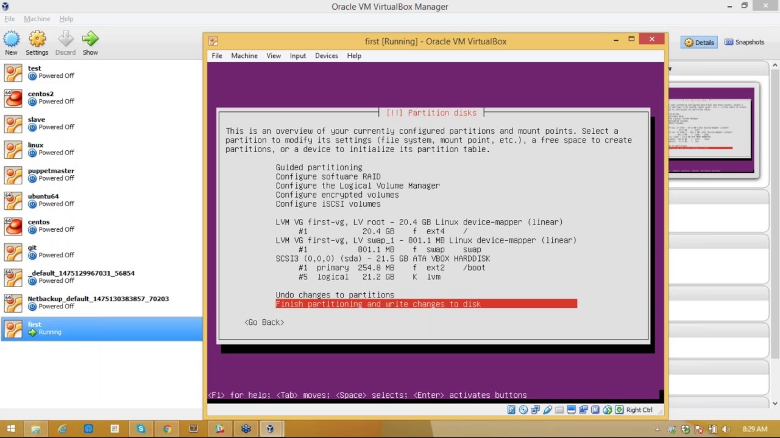Click 'Right Ctrl' host key label
This screenshot has height=438, width=780.
(x=639, y=410)
